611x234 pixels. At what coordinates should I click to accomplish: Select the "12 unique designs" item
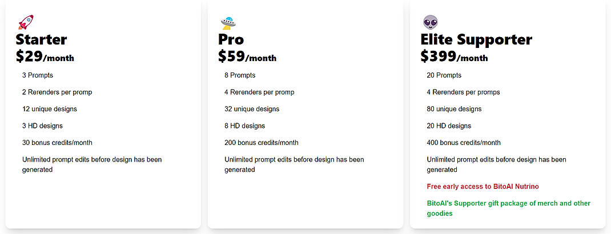pos(50,109)
